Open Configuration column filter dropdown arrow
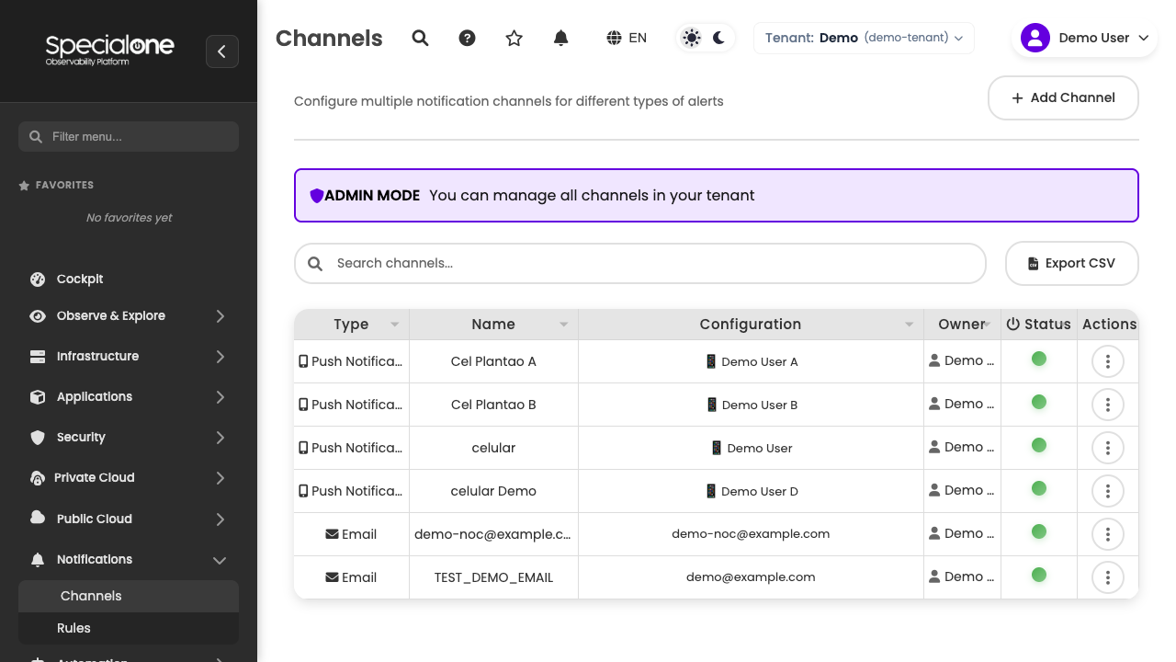Image resolution: width=1176 pixels, height=662 pixels. click(910, 325)
